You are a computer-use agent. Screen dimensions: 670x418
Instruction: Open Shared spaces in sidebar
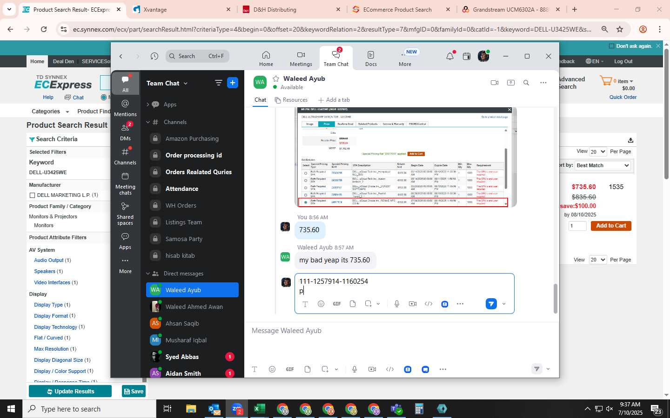point(125,214)
